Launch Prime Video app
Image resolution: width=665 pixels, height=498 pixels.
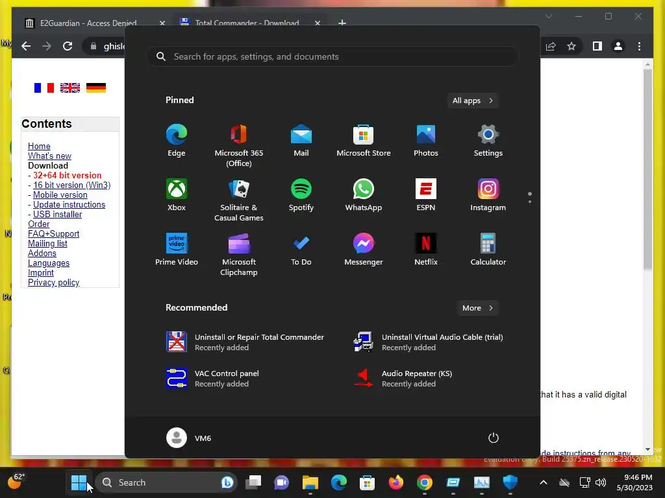tap(177, 250)
